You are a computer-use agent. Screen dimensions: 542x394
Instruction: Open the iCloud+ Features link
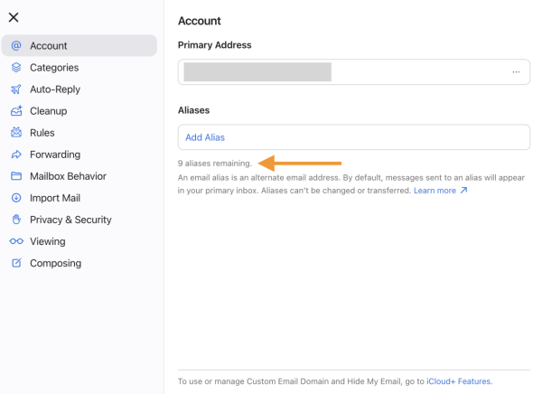click(458, 381)
